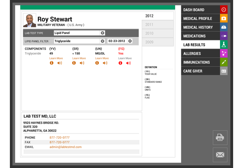This screenshot has height=168, width=243.
Task: Click the red info icon under (FG)
Action: point(120,63)
